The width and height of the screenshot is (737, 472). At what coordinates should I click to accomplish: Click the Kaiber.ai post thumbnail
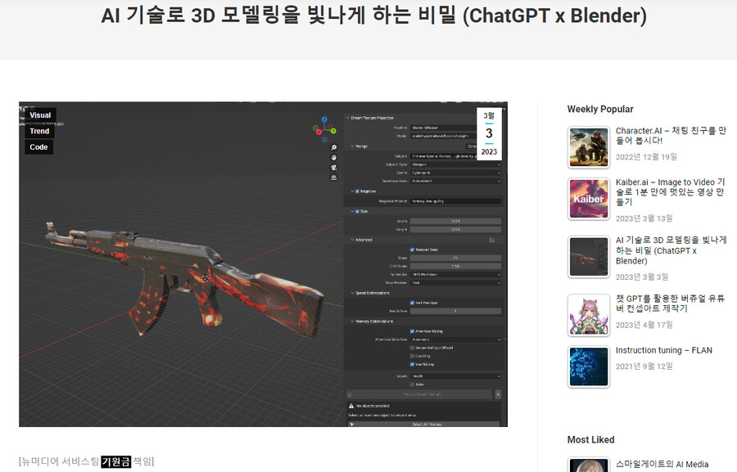(588, 199)
